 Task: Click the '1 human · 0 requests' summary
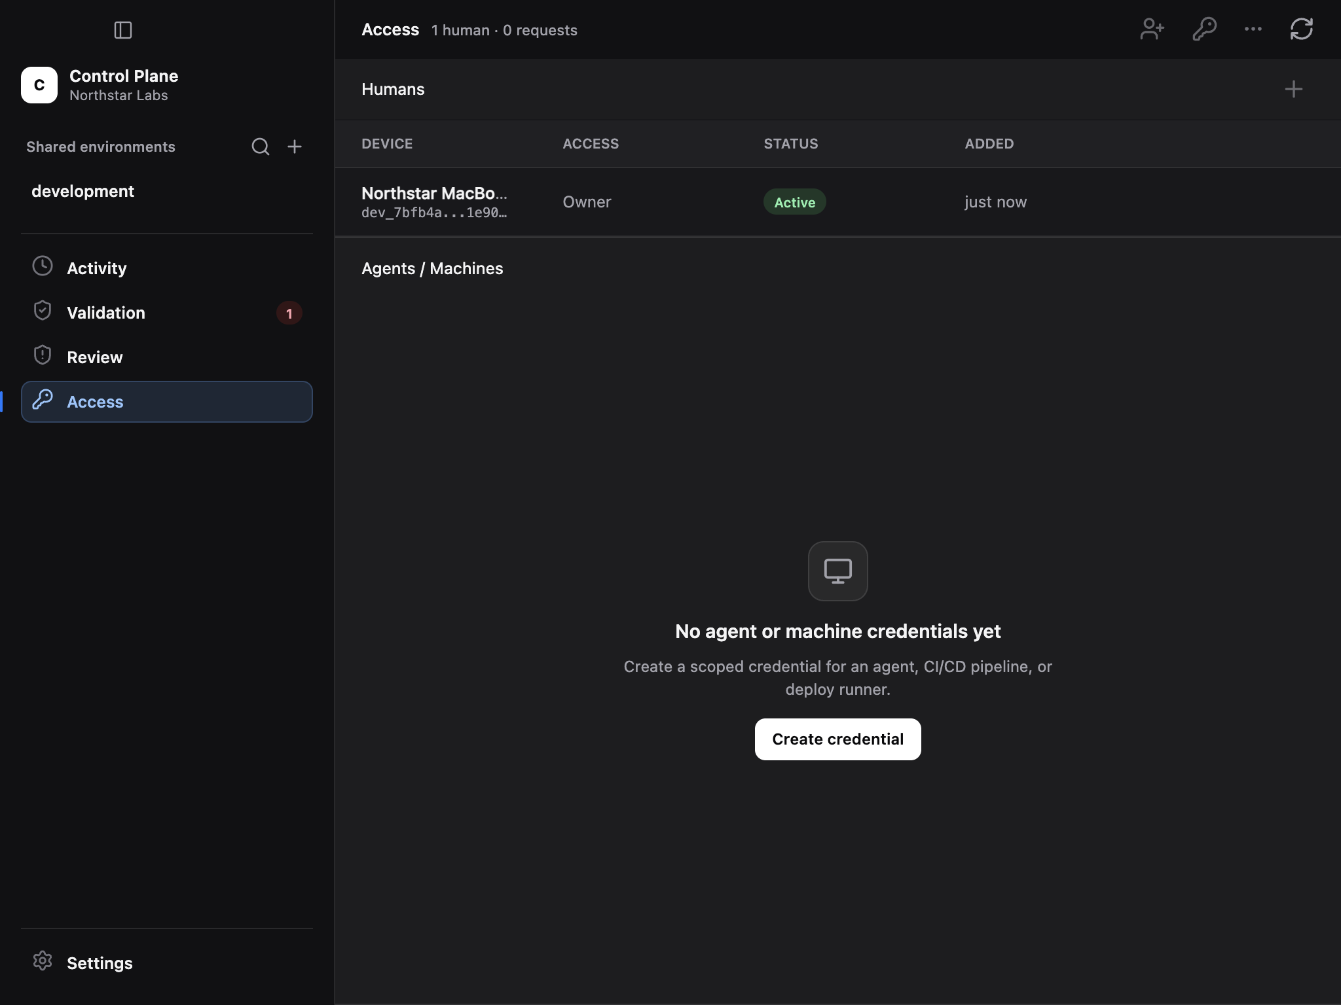pos(504,30)
